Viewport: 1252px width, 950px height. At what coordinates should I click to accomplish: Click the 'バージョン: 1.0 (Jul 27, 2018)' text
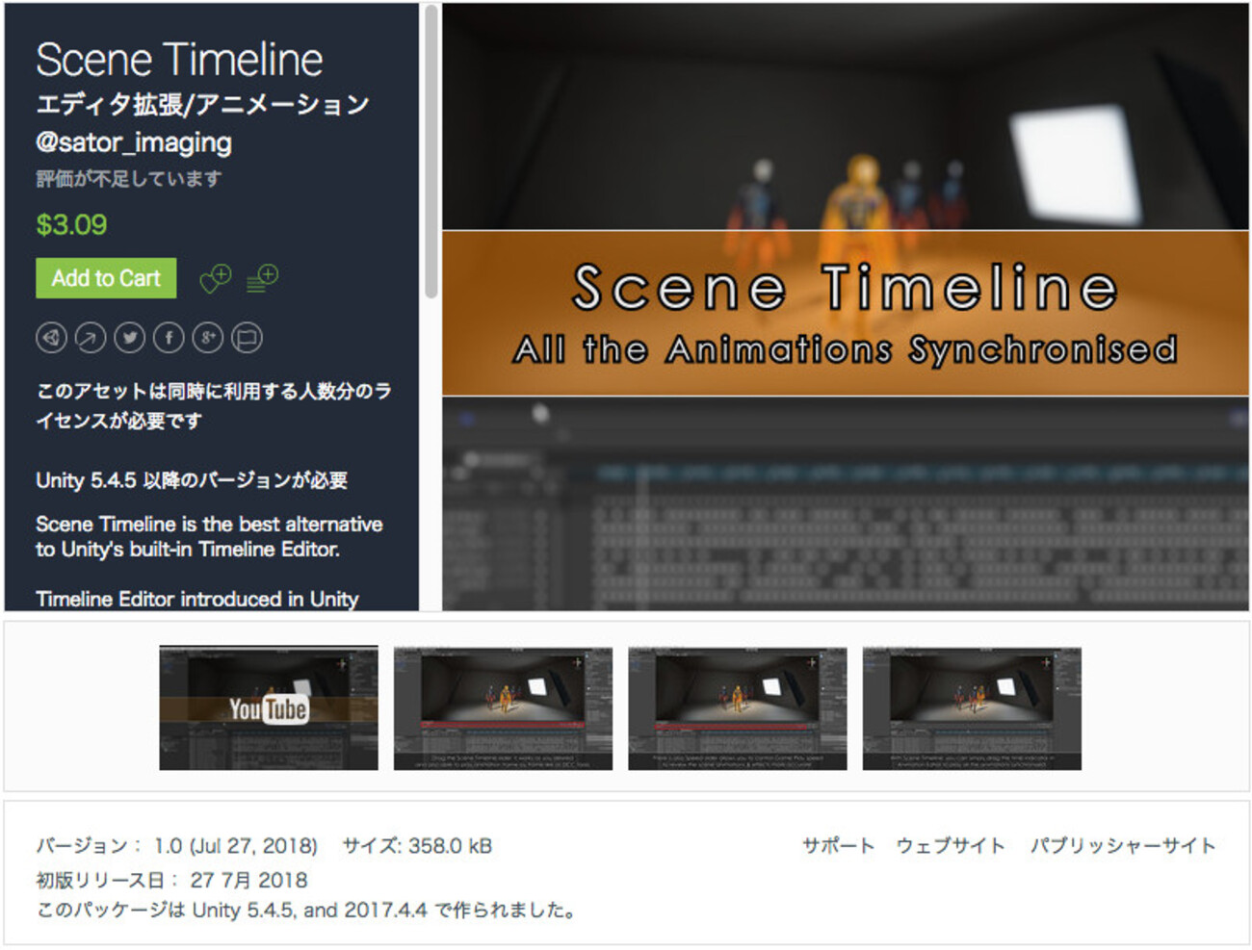176,846
